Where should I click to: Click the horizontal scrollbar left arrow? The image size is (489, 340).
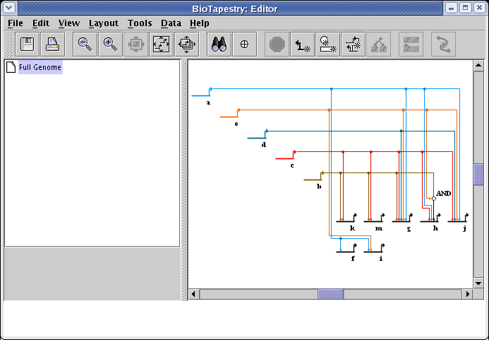[194, 294]
